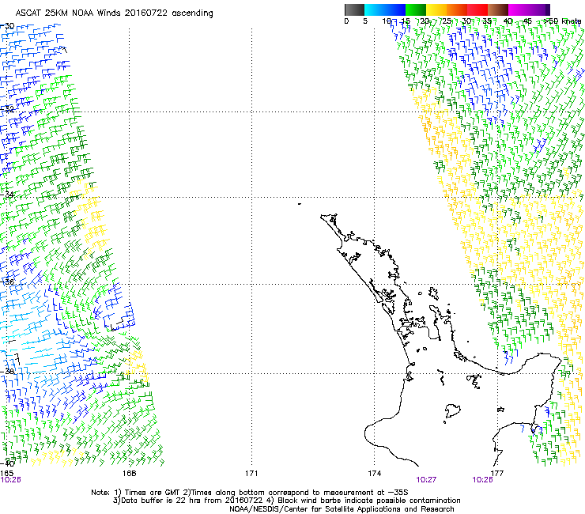Select longitude label "177"
This screenshot has height=514, width=585.
(496, 474)
